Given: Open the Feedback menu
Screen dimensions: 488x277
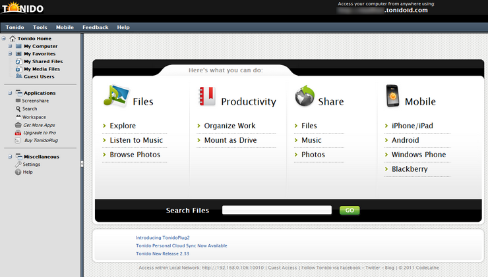Looking at the screenshot, I should tap(95, 28).
